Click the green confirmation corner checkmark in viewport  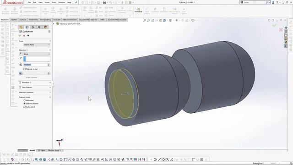point(274,25)
